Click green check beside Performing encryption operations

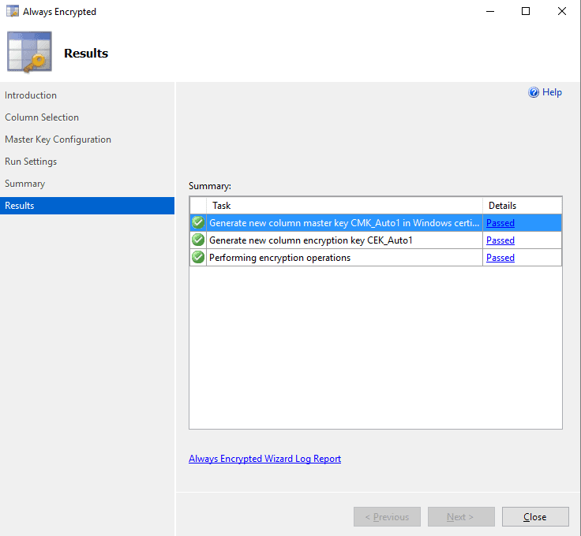[x=198, y=258]
